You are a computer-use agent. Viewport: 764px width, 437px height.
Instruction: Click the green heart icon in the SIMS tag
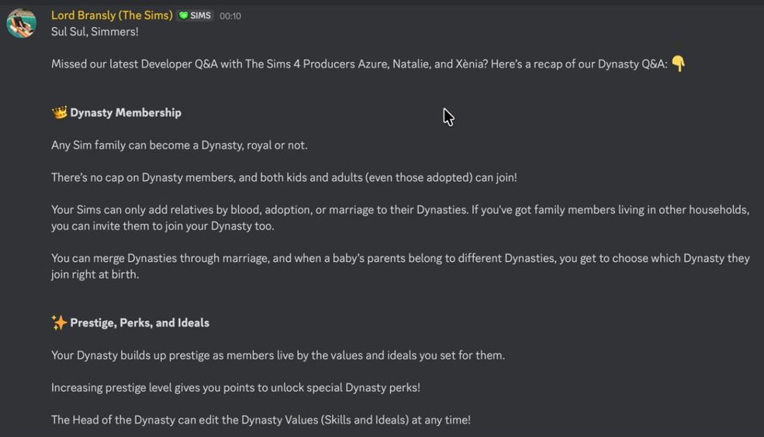tap(184, 15)
